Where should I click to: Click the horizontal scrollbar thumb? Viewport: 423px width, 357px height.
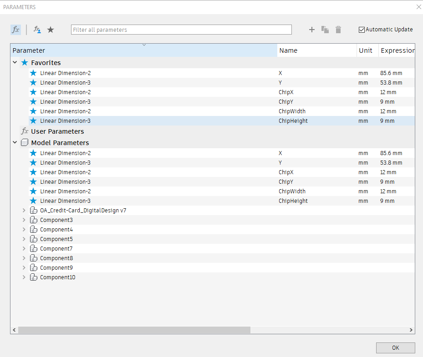pyautogui.click(x=134, y=330)
